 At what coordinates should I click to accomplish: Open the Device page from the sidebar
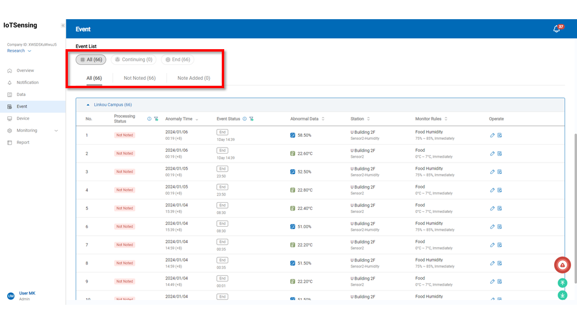click(x=23, y=118)
